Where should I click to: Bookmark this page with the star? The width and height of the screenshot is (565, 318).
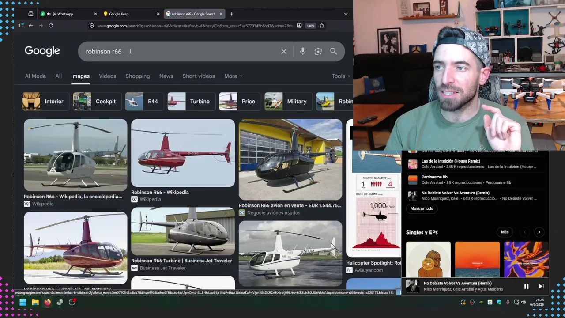click(x=322, y=26)
